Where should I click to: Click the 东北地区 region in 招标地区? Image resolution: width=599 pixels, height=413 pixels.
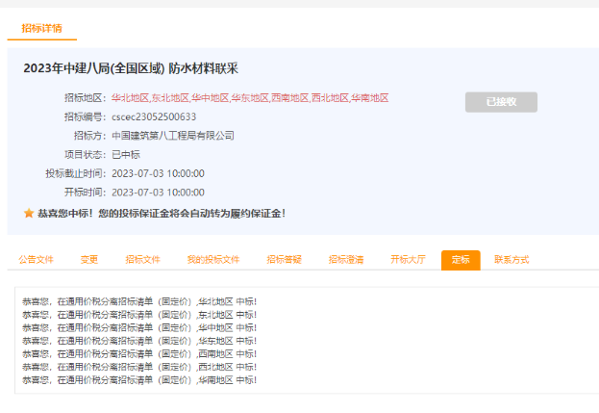click(x=170, y=98)
